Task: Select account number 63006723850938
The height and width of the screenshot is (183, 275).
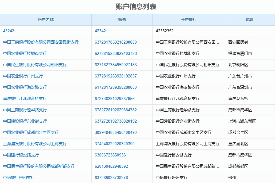Action: tap(112, 155)
